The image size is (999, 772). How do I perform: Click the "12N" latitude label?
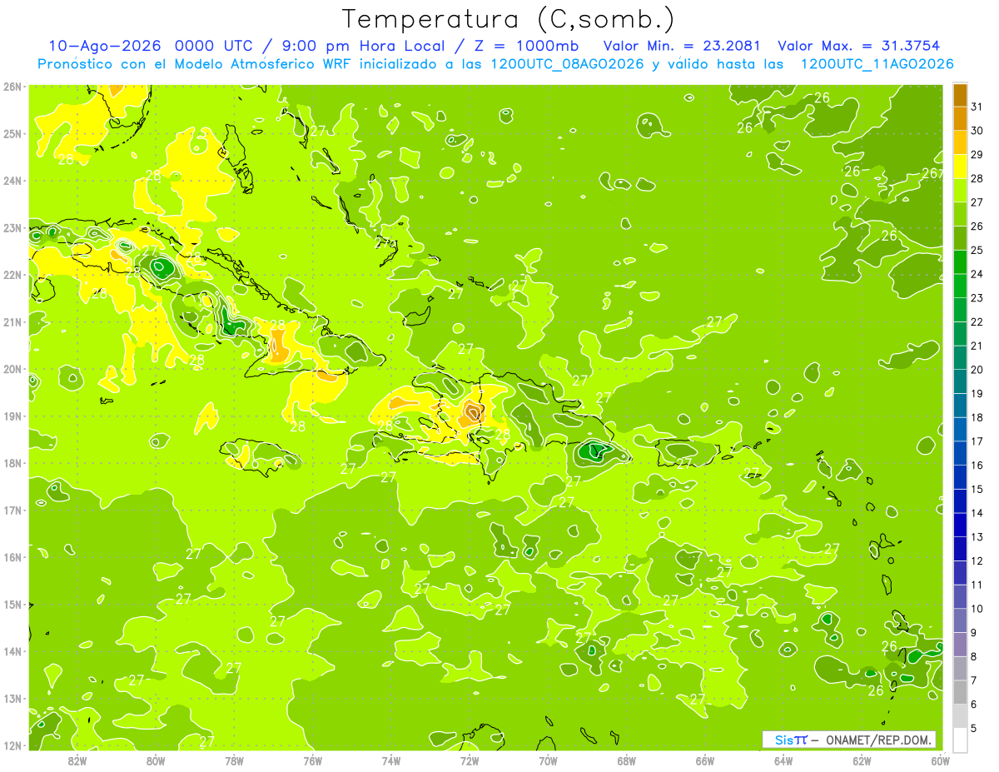tap(12, 745)
